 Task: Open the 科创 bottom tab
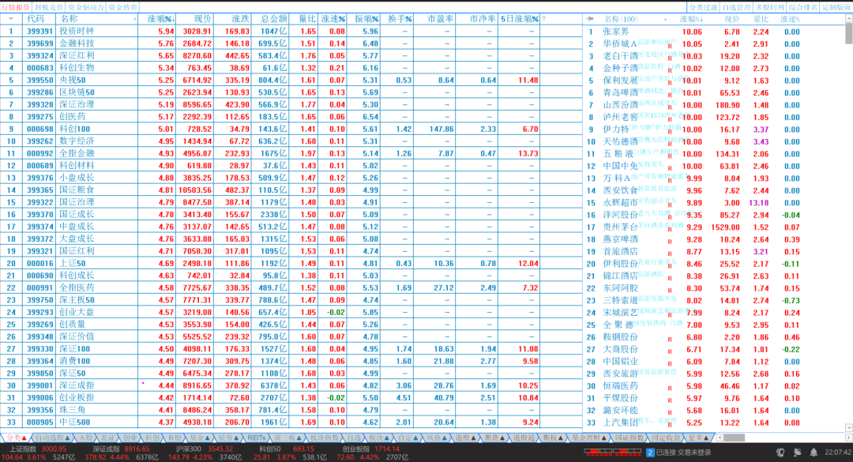(x=152, y=438)
